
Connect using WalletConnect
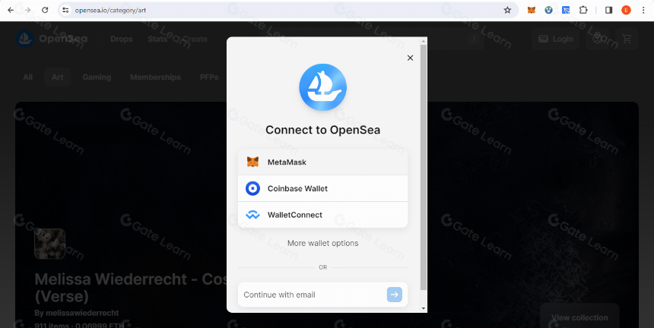click(323, 215)
